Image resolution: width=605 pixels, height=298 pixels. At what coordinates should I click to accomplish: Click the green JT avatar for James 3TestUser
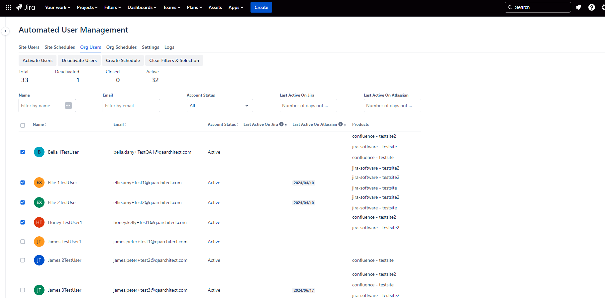pos(39,290)
